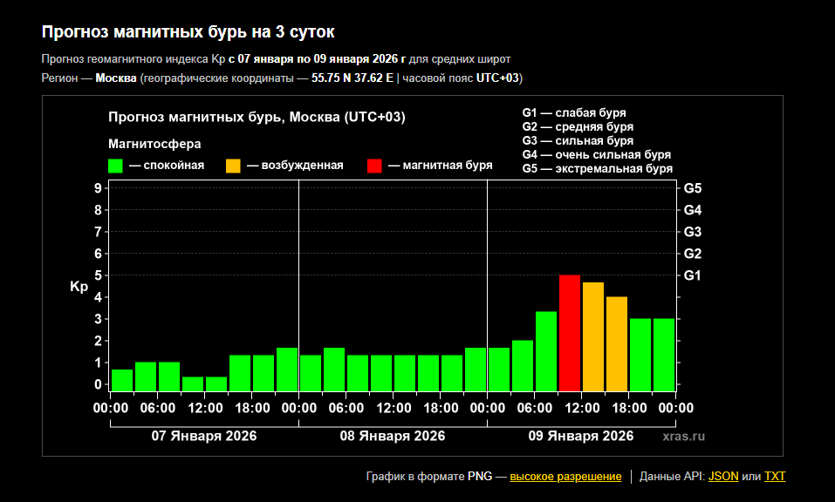Screen dimensions: 835x502
Task: Click the "G5 — экстремальная буря" legend entry
Action: pos(597,168)
